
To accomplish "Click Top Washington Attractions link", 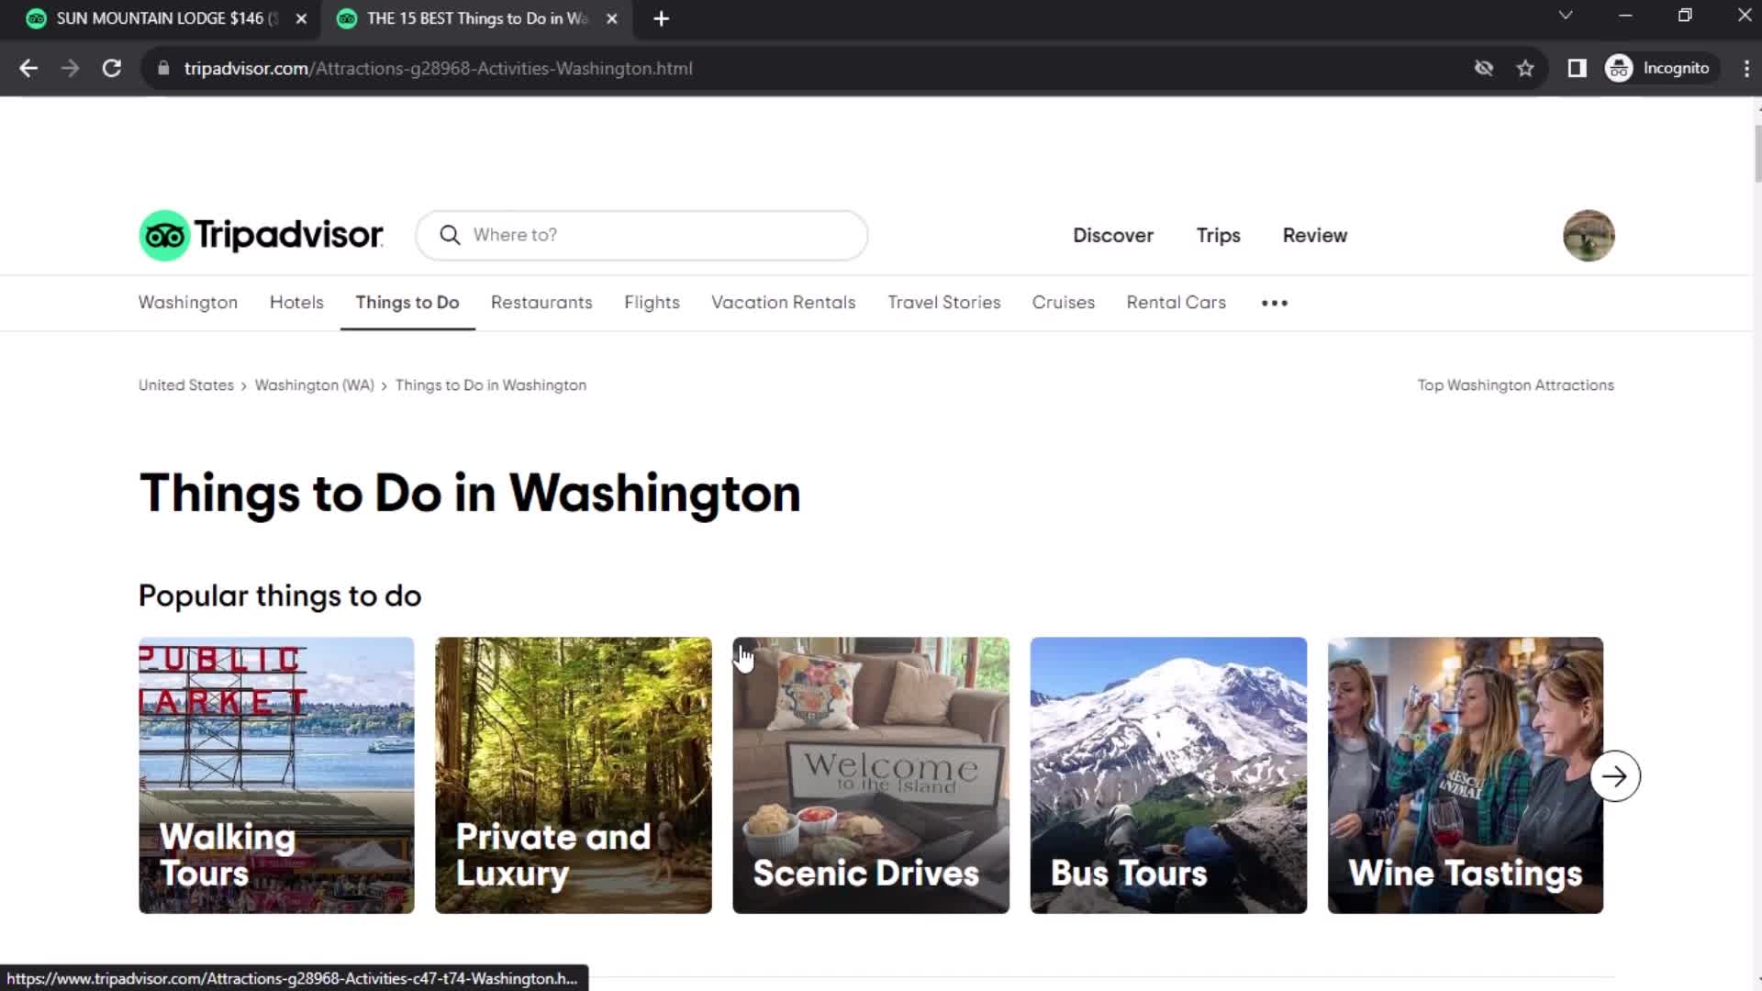I will 1515,384.
